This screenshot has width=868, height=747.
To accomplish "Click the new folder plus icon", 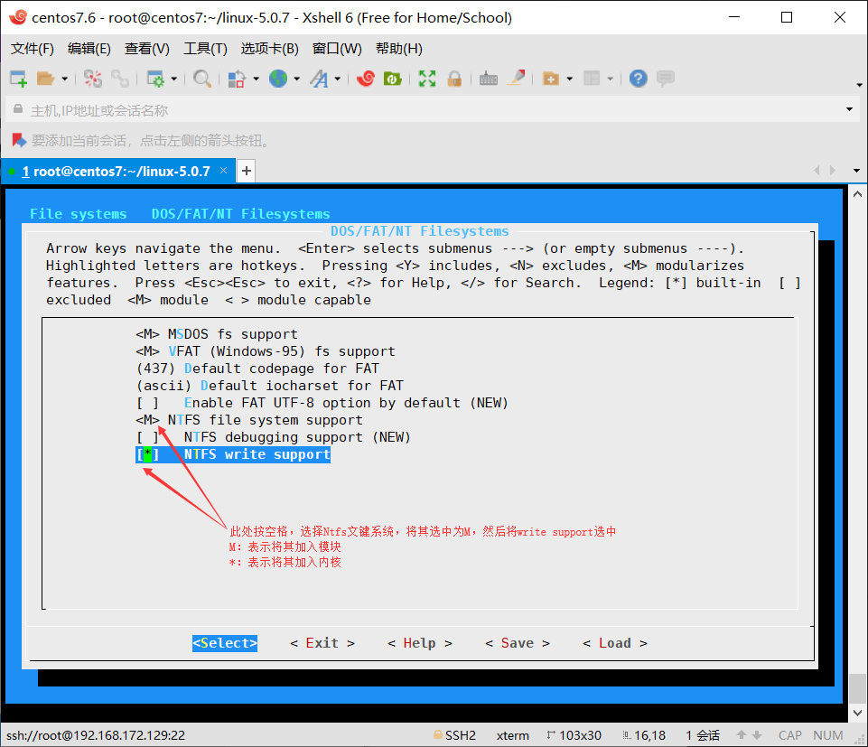I will coord(550,79).
